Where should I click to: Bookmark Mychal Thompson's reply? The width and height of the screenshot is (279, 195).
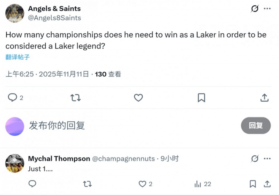point(253,184)
